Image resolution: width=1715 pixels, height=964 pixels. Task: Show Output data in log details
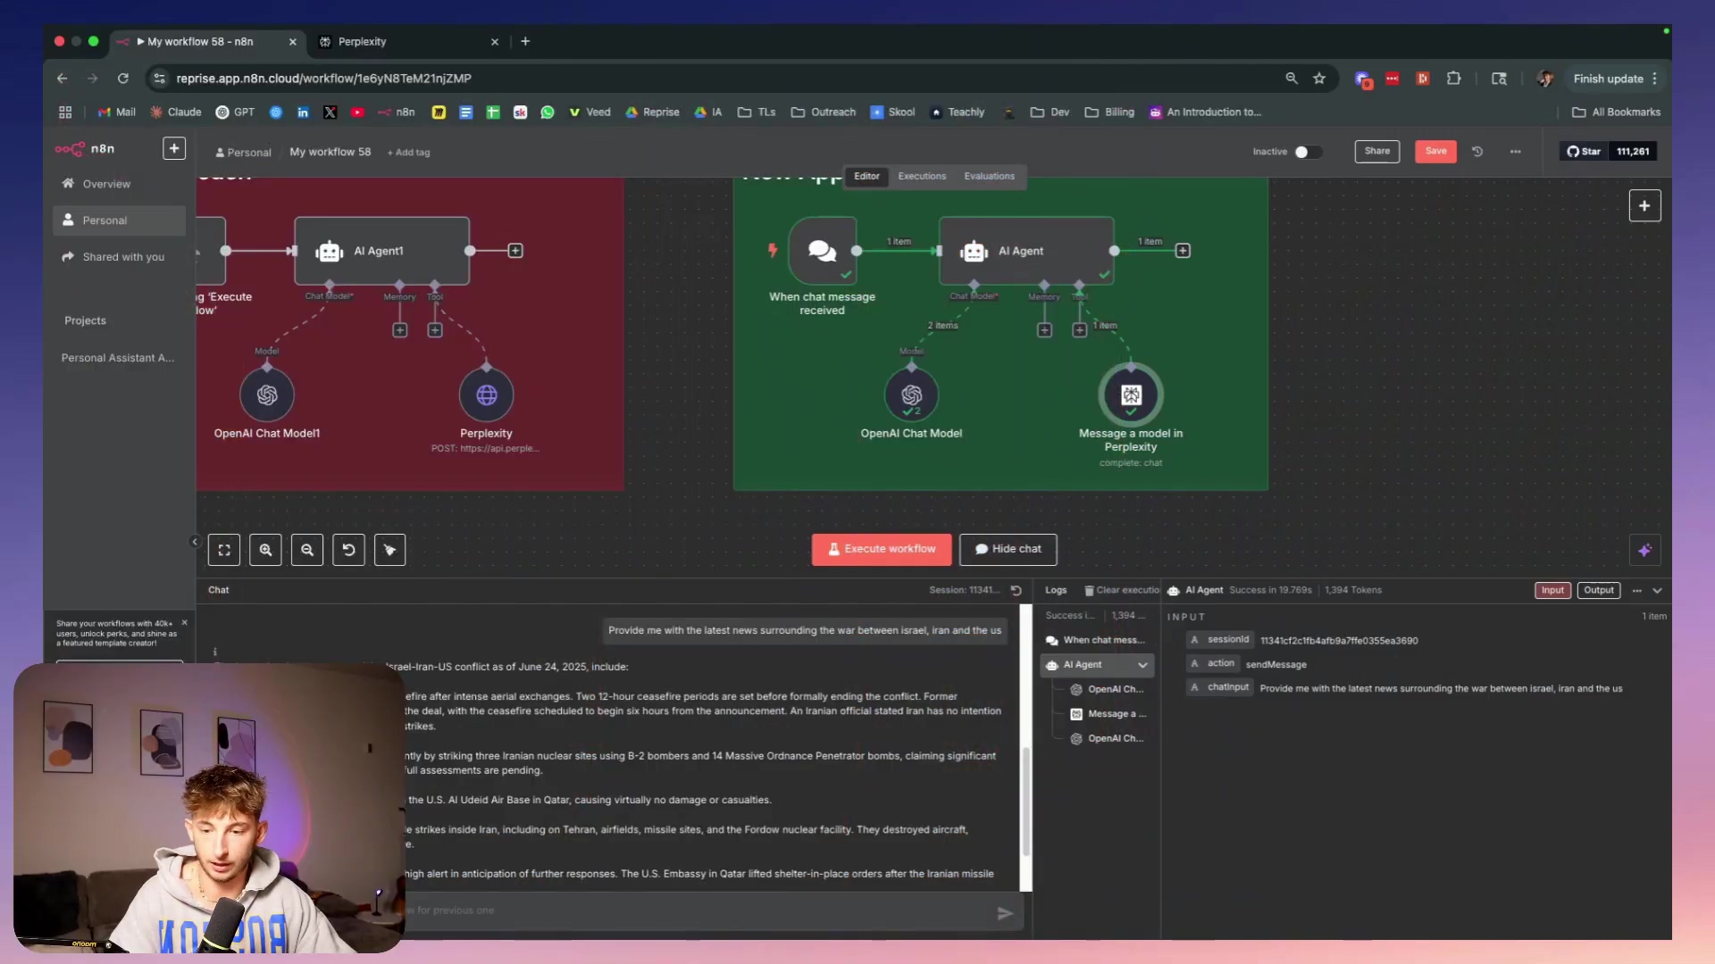click(1598, 591)
